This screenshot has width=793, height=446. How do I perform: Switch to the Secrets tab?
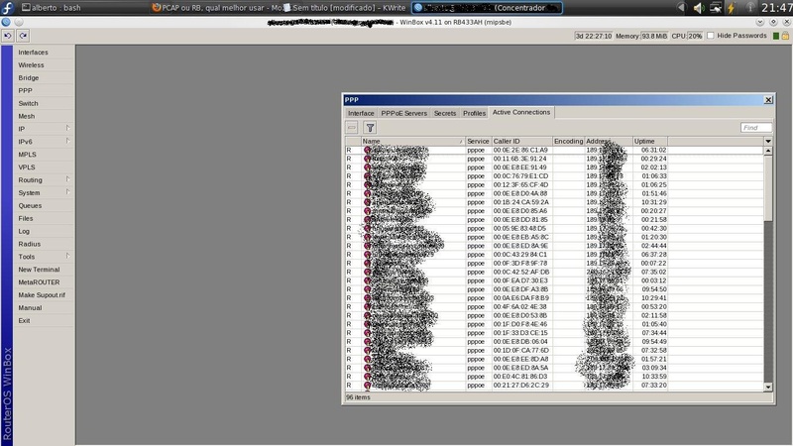point(445,113)
